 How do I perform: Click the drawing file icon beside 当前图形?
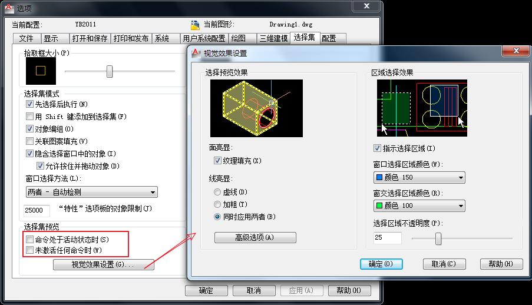(x=196, y=25)
